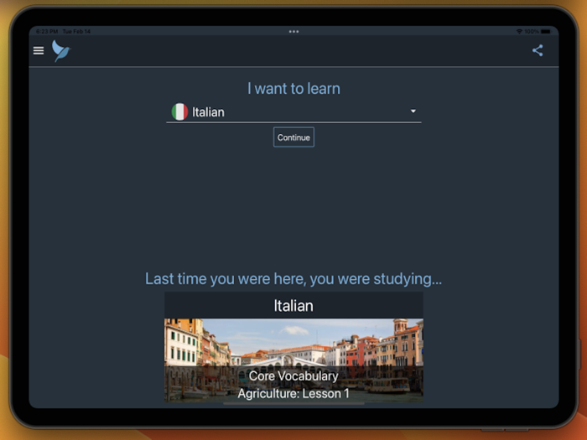Click 'Last time you were here' heading
The image size is (587, 440).
coord(293,279)
